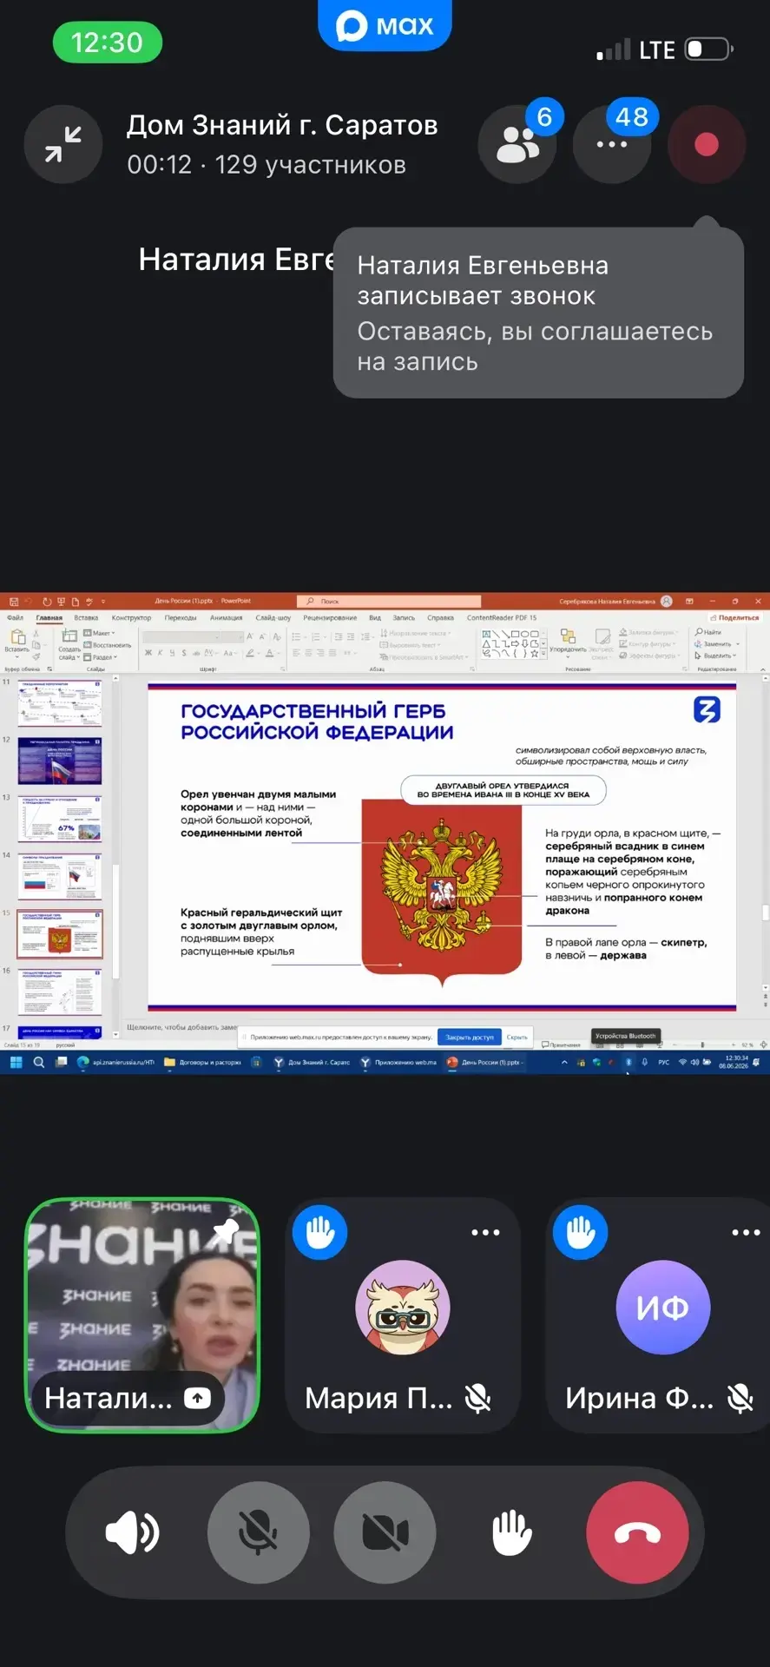This screenshot has width=770, height=1667.
Task: Toggle the speaker output button
Action: tap(132, 1532)
